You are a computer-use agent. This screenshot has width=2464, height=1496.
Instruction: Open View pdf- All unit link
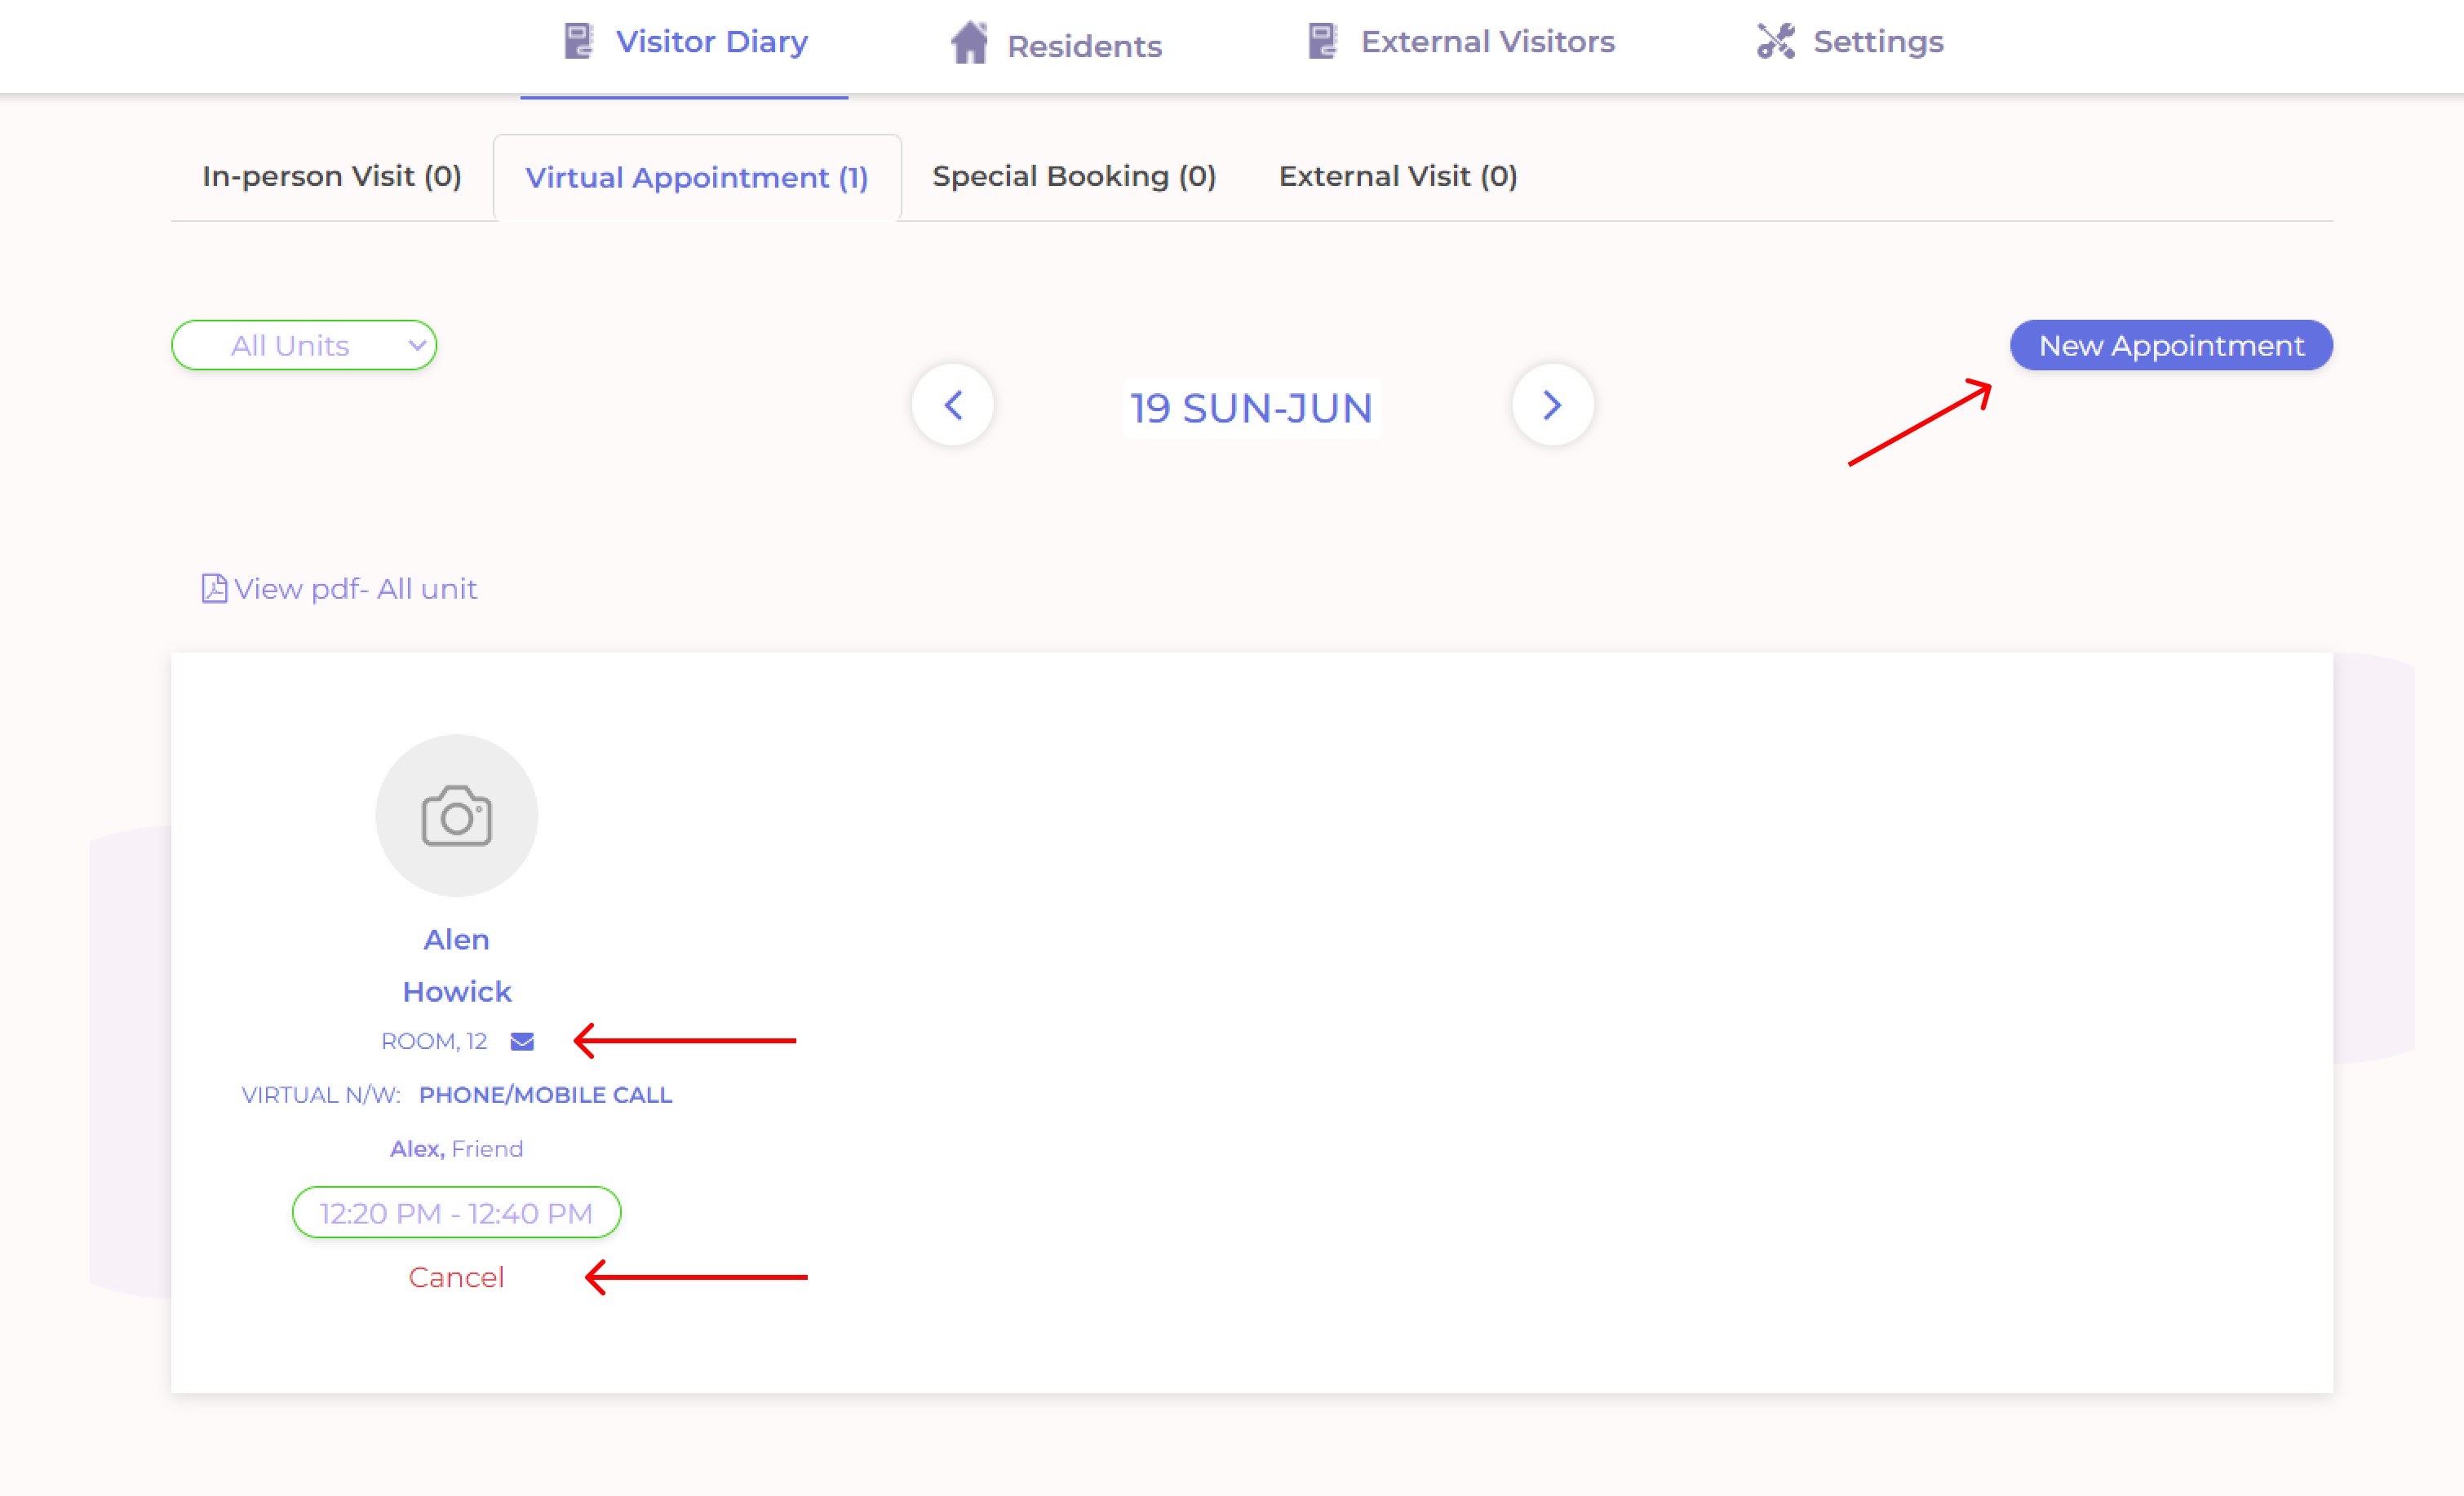(x=355, y=588)
